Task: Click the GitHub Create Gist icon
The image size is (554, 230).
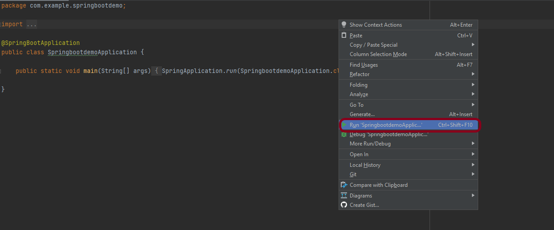Action: 344,205
